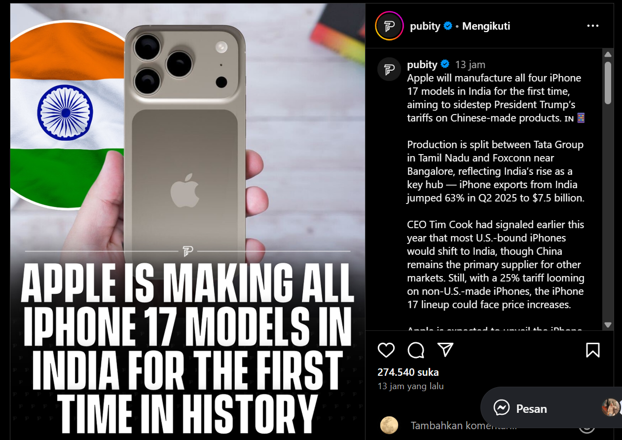The image size is (622, 440).
Task: Share post with paper plane icon
Action: point(445,350)
